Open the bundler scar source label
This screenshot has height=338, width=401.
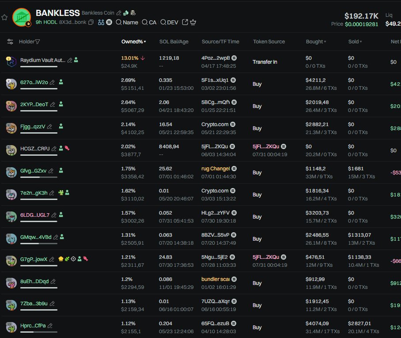pos(216,279)
